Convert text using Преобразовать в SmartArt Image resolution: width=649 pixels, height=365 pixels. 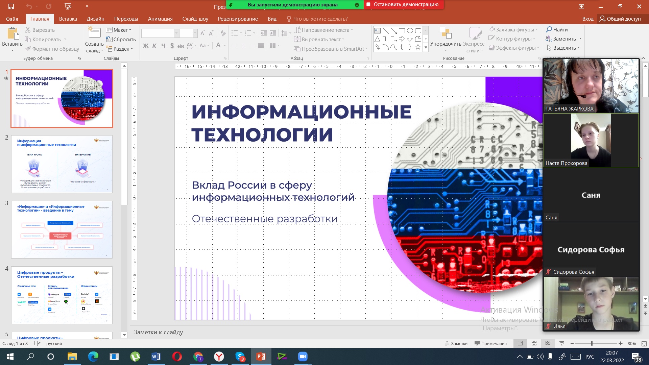331,49
